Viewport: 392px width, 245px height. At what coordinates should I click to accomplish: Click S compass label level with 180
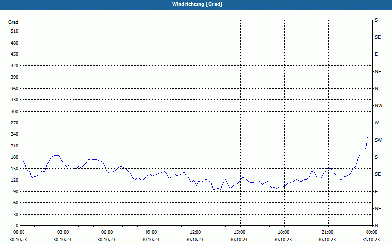tap(376, 157)
